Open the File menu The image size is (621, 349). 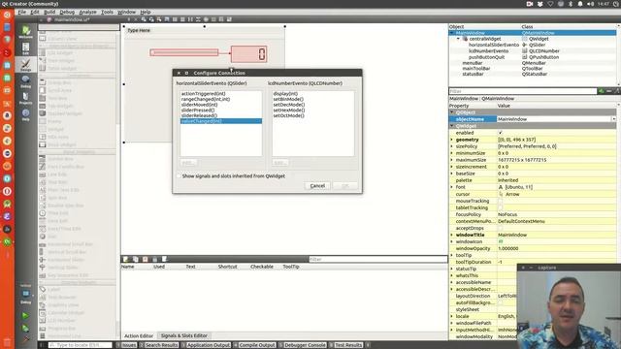(x=21, y=12)
